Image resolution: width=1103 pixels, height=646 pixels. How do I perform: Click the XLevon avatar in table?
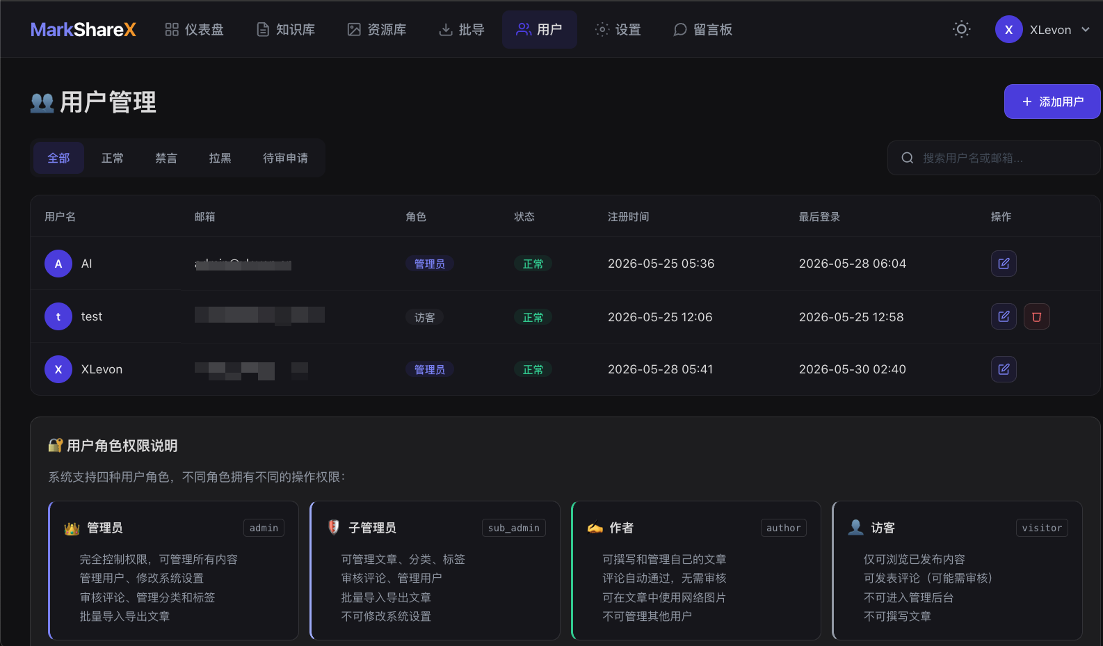pyautogui.click(x=58, y=369)
